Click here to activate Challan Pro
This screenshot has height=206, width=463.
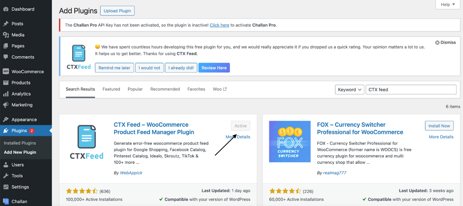219,25
